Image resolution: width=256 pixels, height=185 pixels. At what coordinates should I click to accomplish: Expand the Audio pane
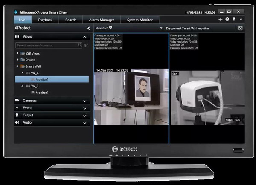click(x=84, y=122)
